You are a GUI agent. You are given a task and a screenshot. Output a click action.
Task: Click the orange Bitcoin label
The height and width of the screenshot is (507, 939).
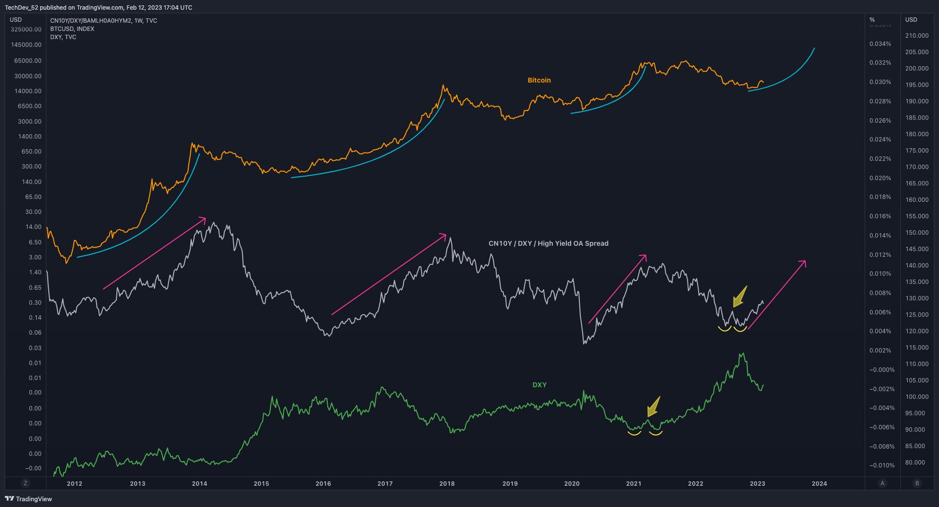tap(539, 80)
